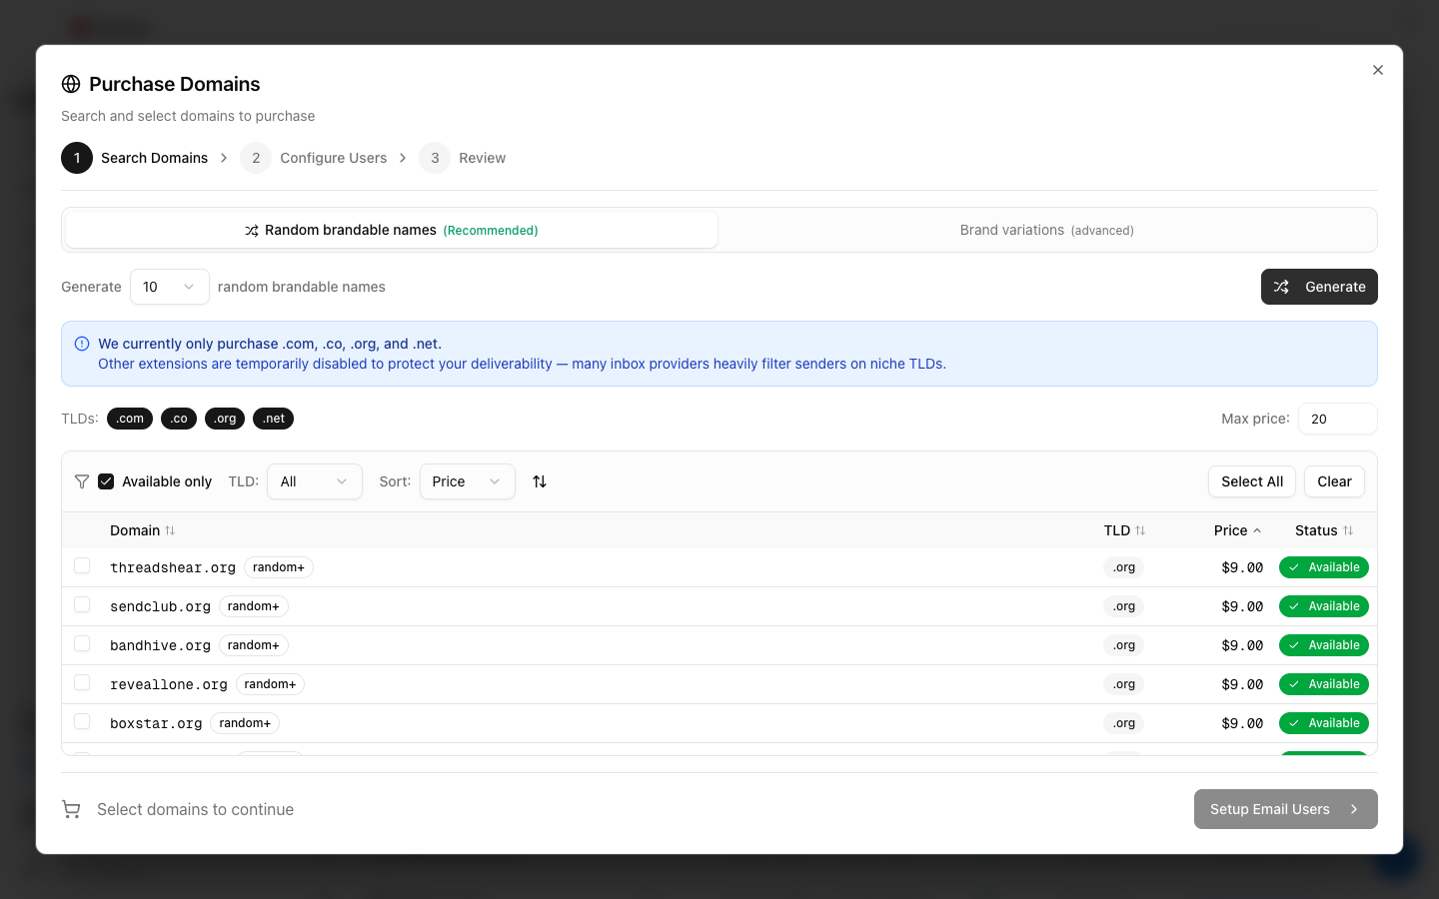Screen dimensions: 1439x899
Task: Click Select All button
Action: click(x=1252, y=481)
